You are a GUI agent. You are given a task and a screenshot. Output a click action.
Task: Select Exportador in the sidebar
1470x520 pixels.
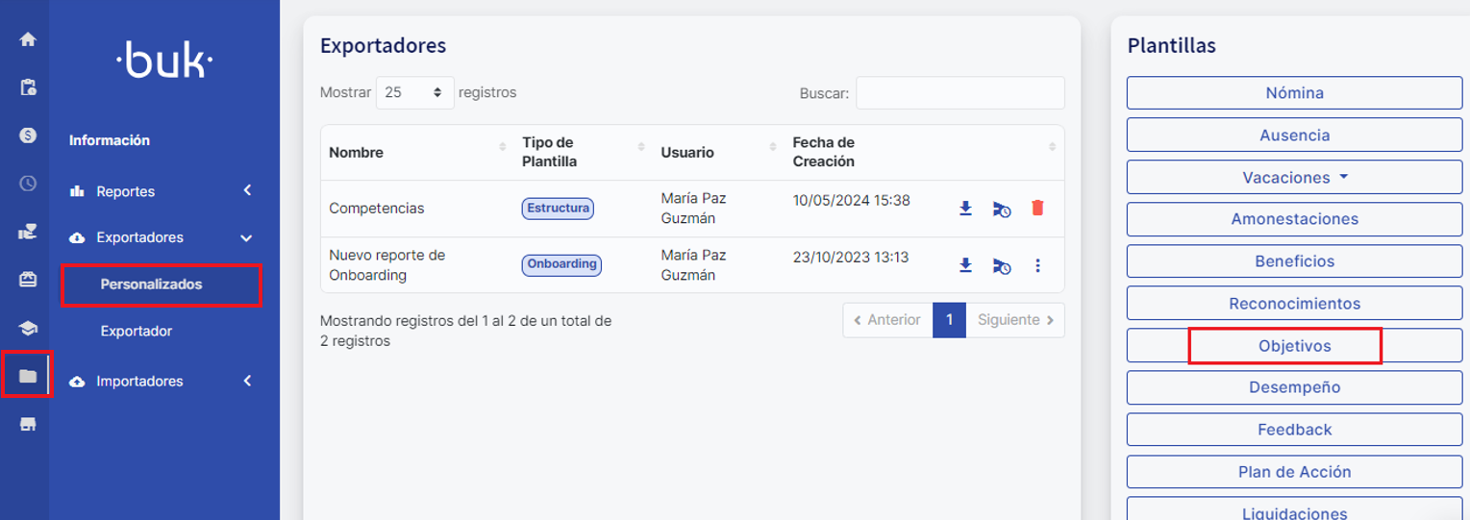[137, 331]
